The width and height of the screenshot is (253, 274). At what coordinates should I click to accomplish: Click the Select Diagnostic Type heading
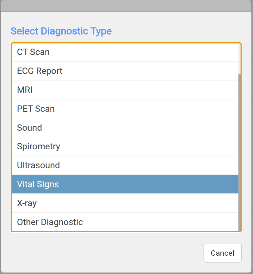tap(61, 31)
